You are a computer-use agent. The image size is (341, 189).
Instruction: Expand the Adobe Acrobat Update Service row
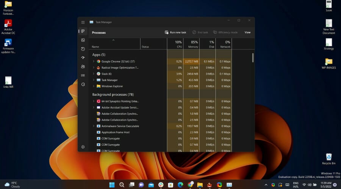(94, 107)
